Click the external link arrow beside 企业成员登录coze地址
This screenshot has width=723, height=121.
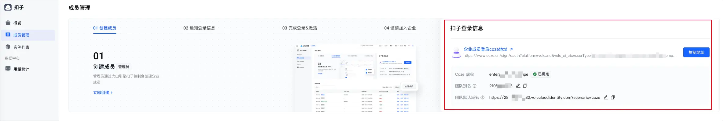pyautogui.click(x=511, y=49)
